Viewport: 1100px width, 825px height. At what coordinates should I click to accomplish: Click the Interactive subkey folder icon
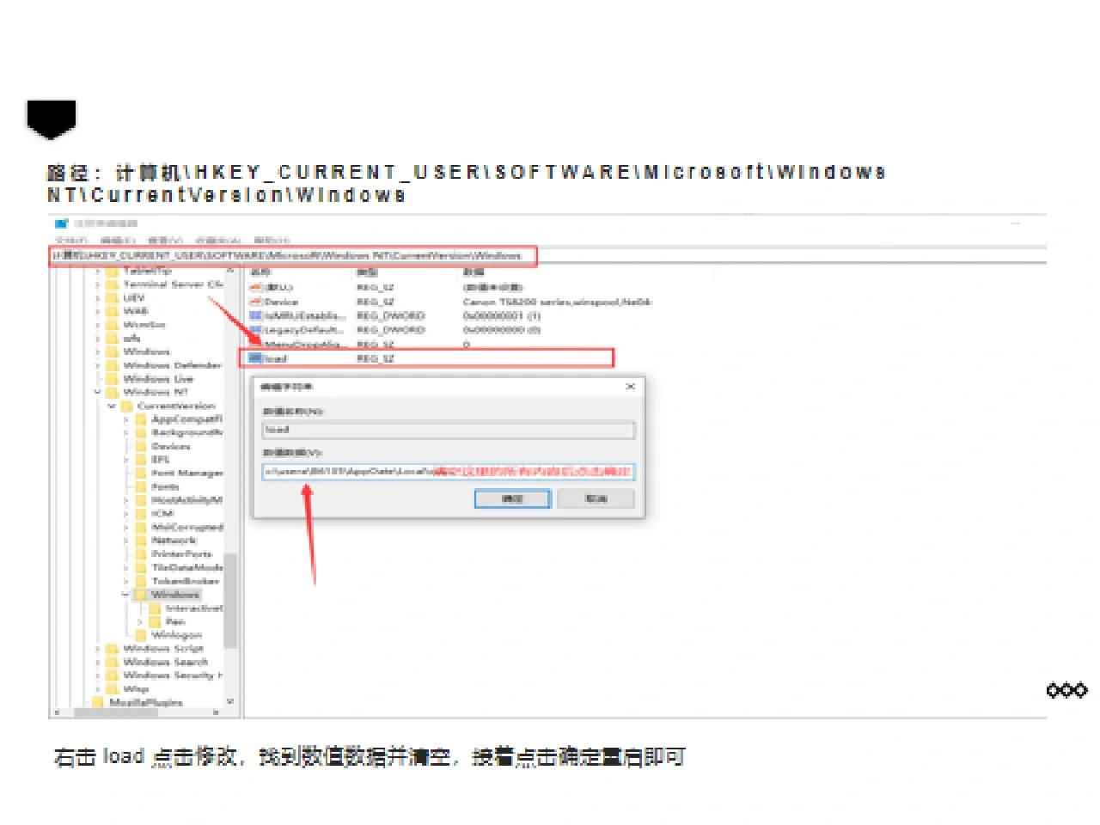coord(155,608)
